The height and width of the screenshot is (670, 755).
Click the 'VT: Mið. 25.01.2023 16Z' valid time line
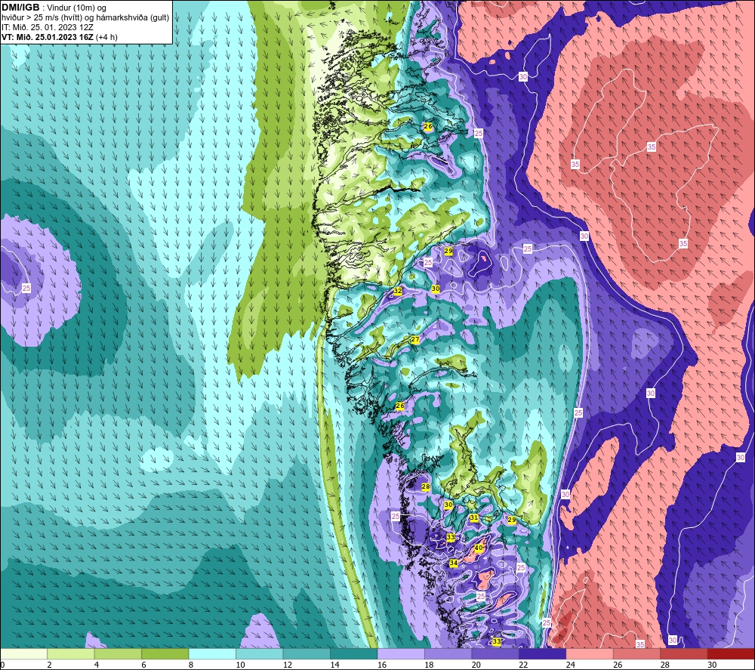click(x=47, y=37)
